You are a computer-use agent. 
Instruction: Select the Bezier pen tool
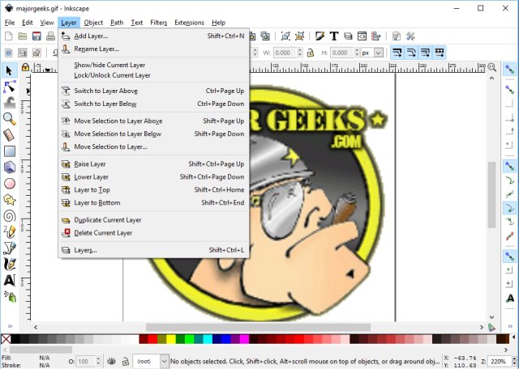pyautogui.click(x=9, y=248)
